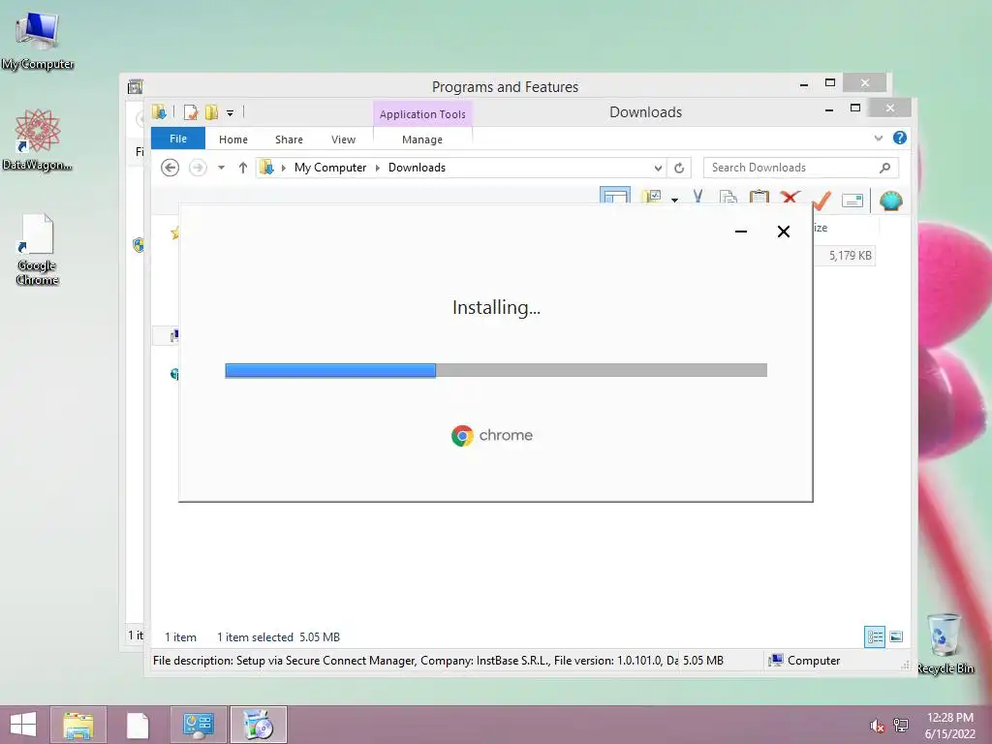
Task: Click the Classic Shell seashell icon
Action: [x=891, y=201]
